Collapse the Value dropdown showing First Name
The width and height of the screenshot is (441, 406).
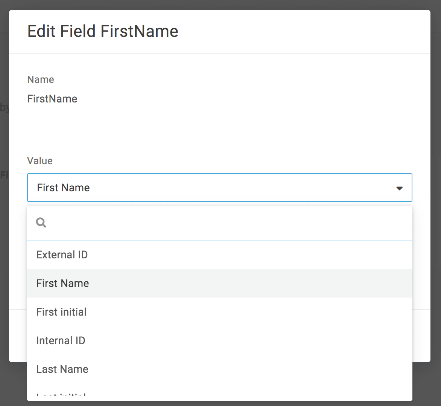click(x=219, y=188)
